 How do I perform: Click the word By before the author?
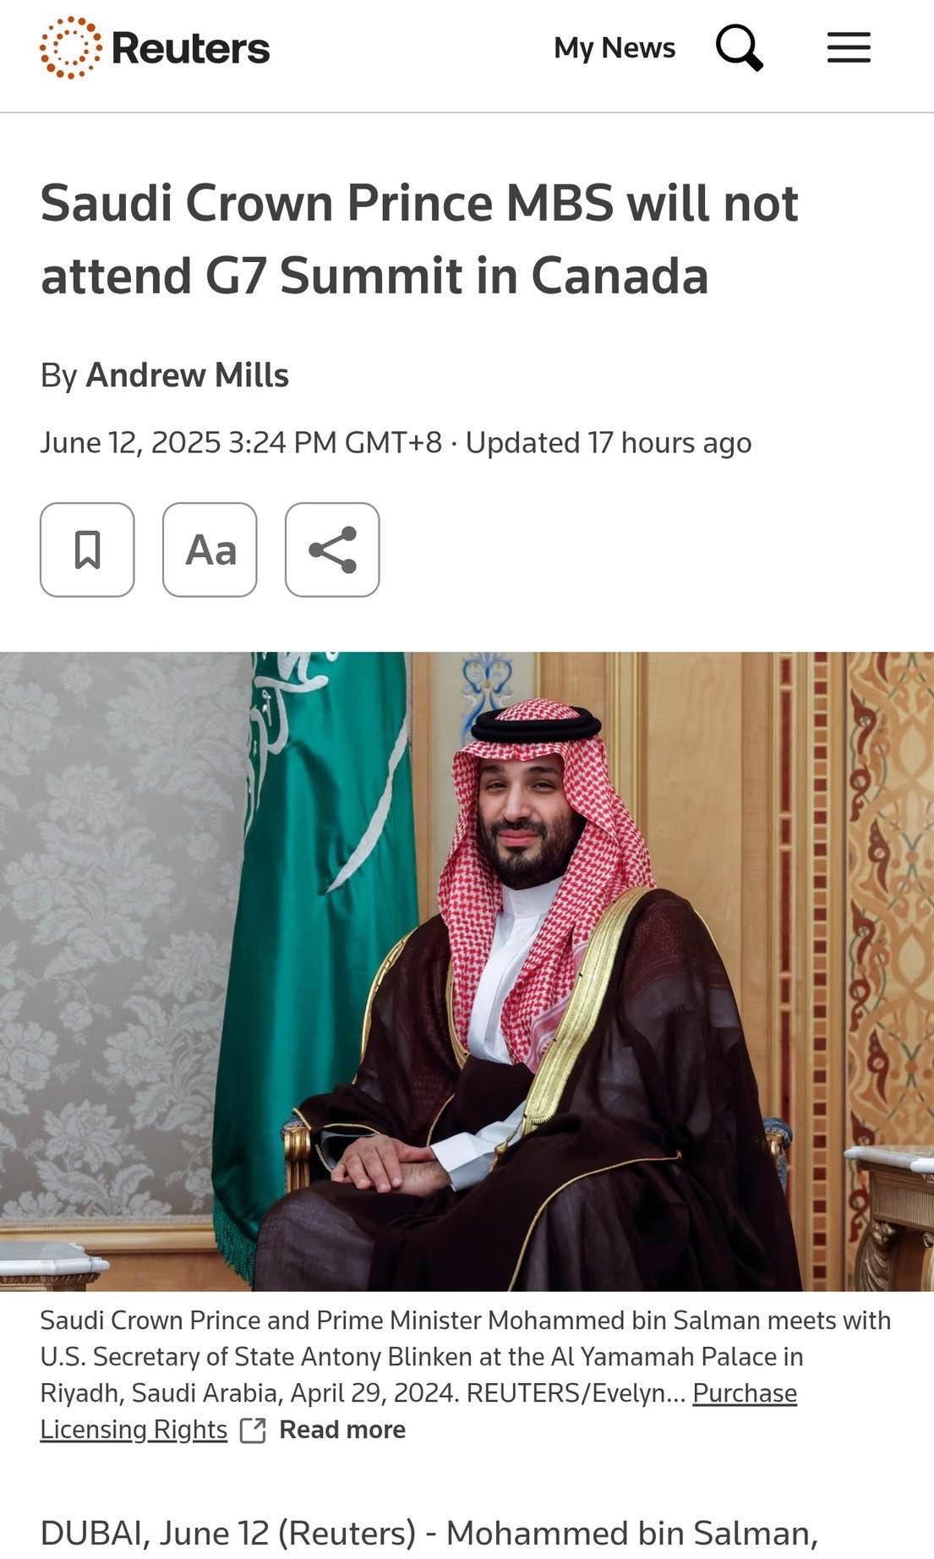tap(59, 375)
